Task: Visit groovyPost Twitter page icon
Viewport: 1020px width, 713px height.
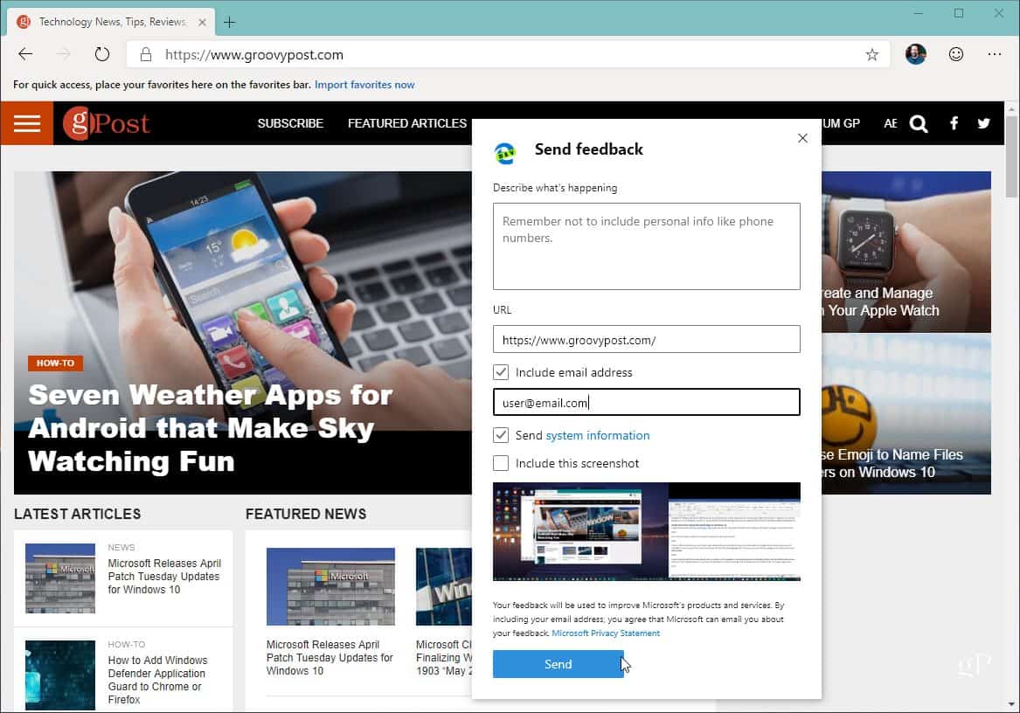Action: click(983, 123)
